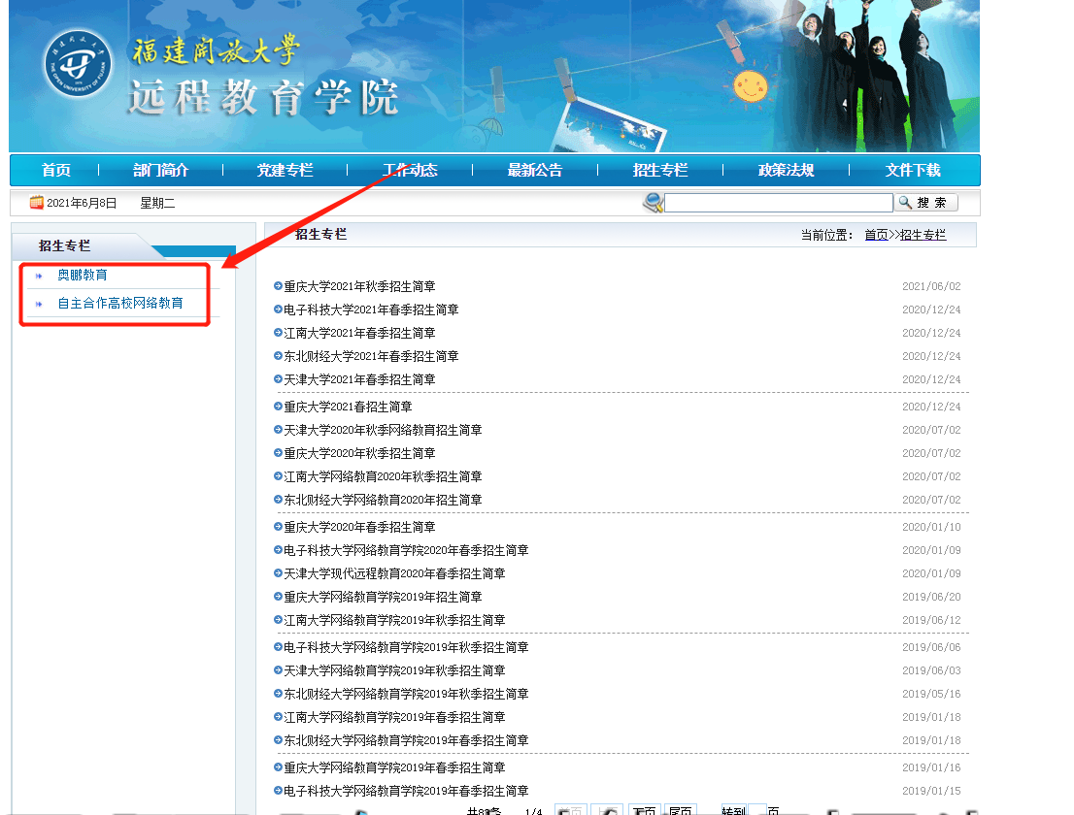Open 东北财经大学2021年春季招生简章
Image resolution: width=1074 pixels, height=815 pixels.
click(x=371, y=356)
